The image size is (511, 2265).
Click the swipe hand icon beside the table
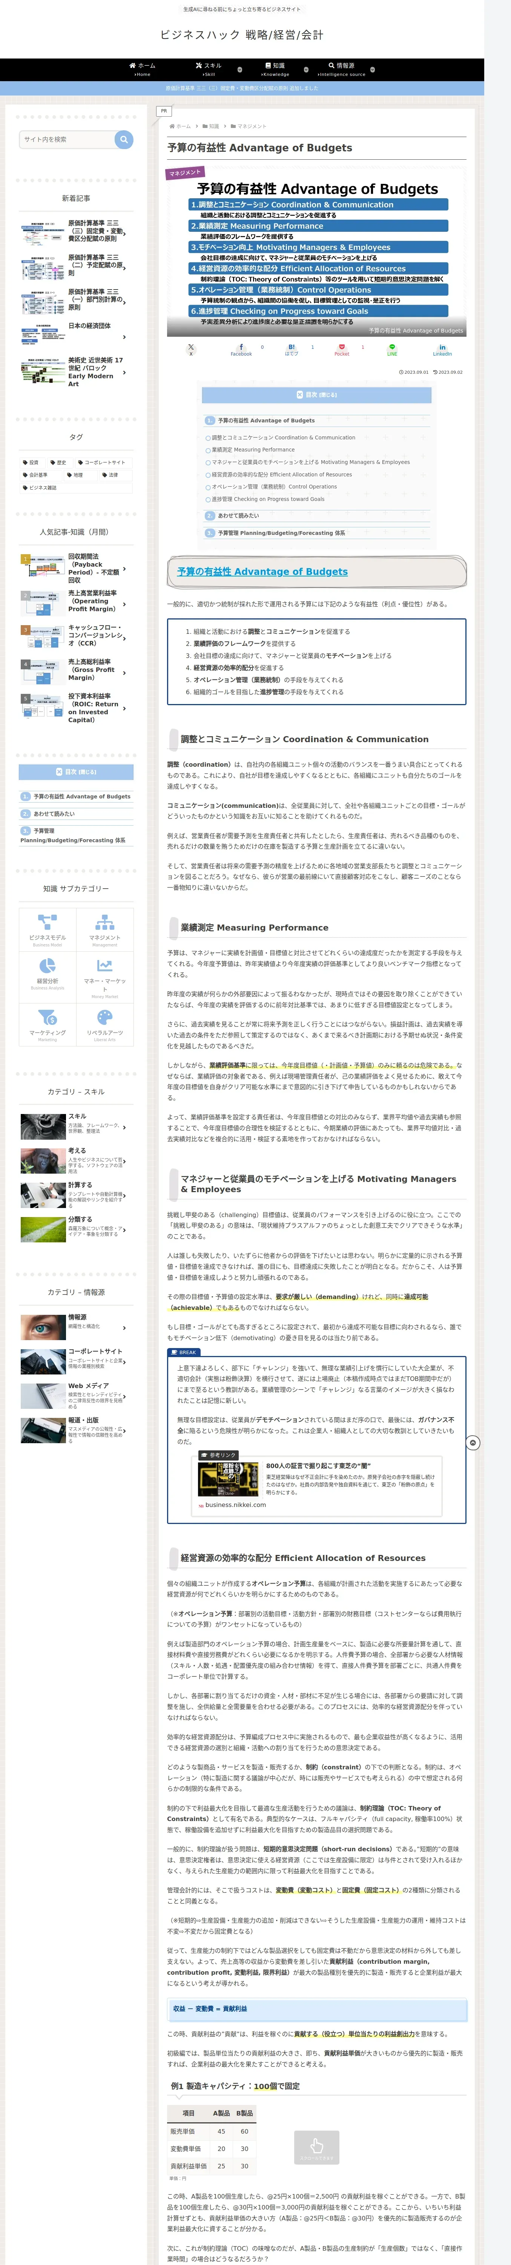[316, 2148]
